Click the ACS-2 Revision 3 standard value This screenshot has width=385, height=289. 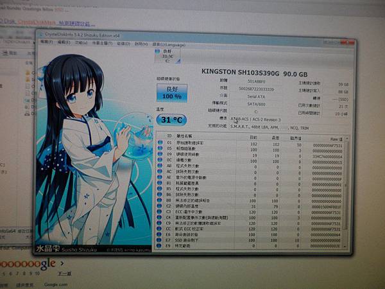click(x=255, y=119)
